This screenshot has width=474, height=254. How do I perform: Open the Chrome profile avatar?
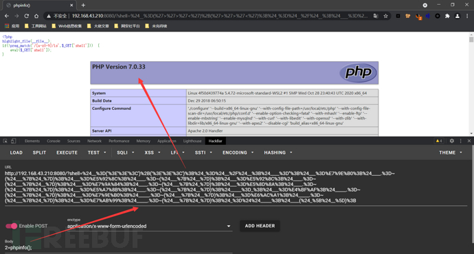pos(458,16)
